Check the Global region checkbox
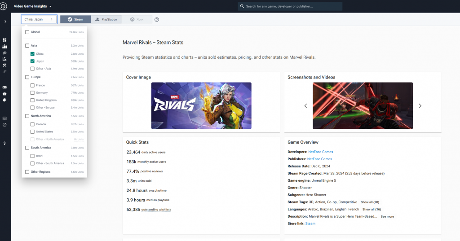The width and height of the screenshot is (460, 241). [x=27, y=32]
